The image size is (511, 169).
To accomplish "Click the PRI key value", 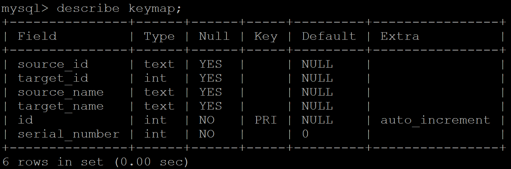I will [266, 120].
